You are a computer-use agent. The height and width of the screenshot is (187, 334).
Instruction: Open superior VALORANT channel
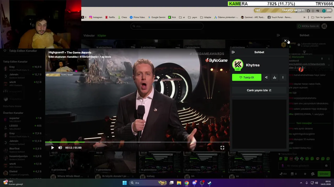pyautogui.click(x=22, y=119)
